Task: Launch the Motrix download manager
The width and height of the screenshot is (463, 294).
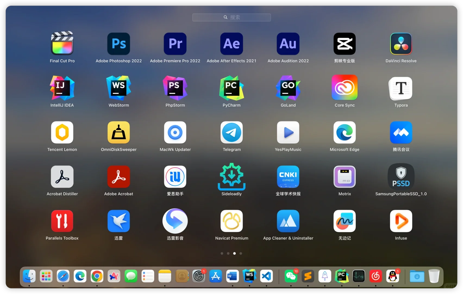Action: (345, 177)
